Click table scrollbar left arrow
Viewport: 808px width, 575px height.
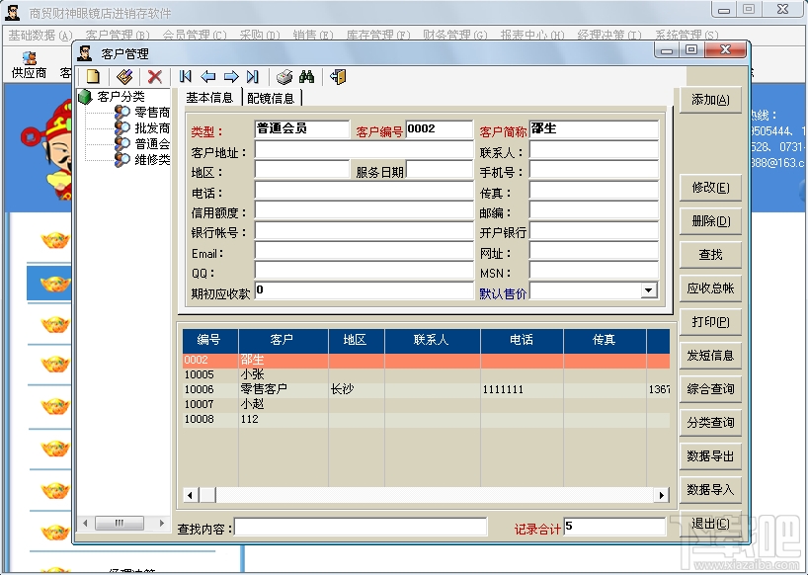191,495
